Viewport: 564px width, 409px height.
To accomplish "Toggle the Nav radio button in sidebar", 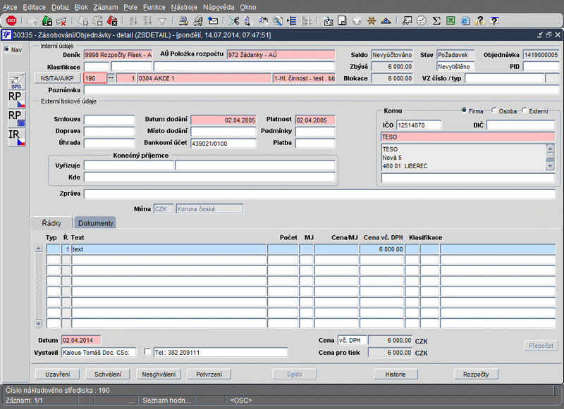I will click(x=6, y=49).
